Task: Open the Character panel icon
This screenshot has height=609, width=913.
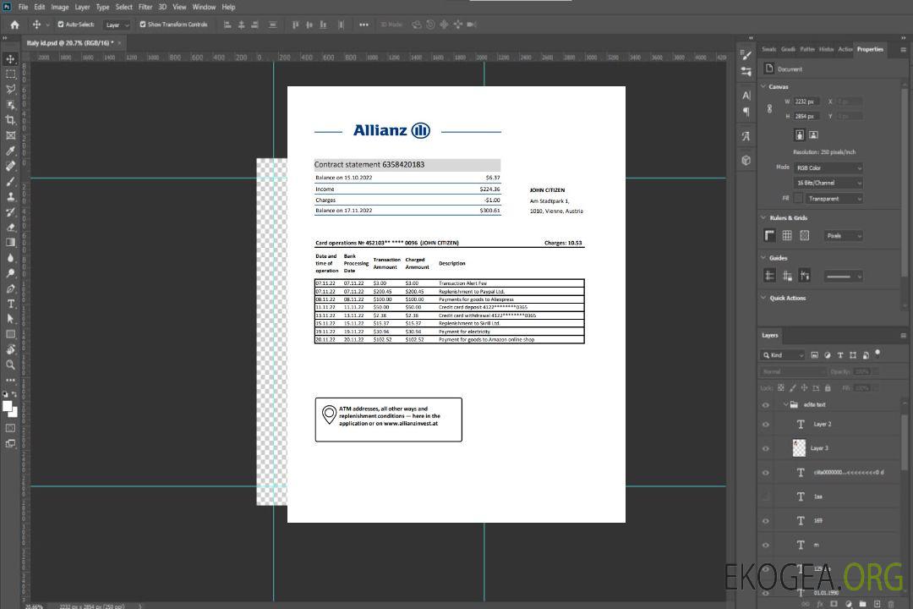Action: tap(746, 96)
